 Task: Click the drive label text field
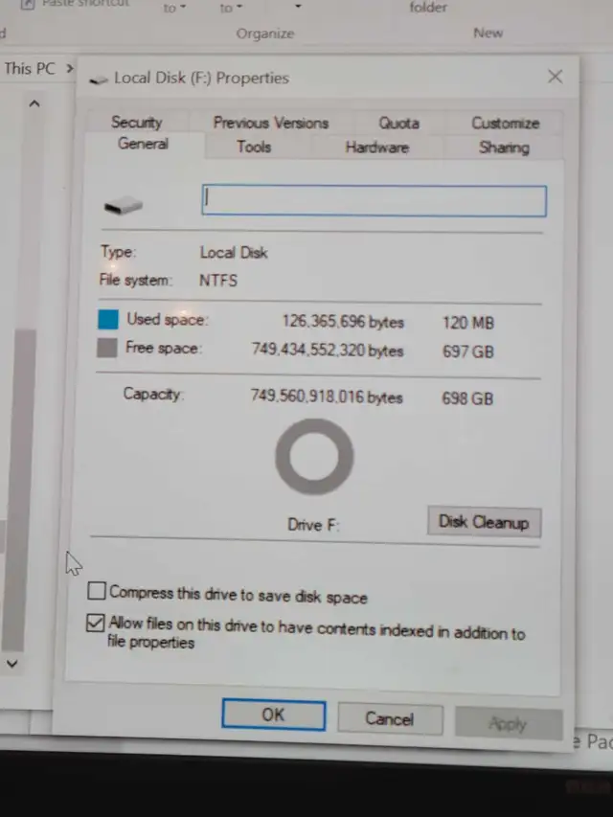375,201
